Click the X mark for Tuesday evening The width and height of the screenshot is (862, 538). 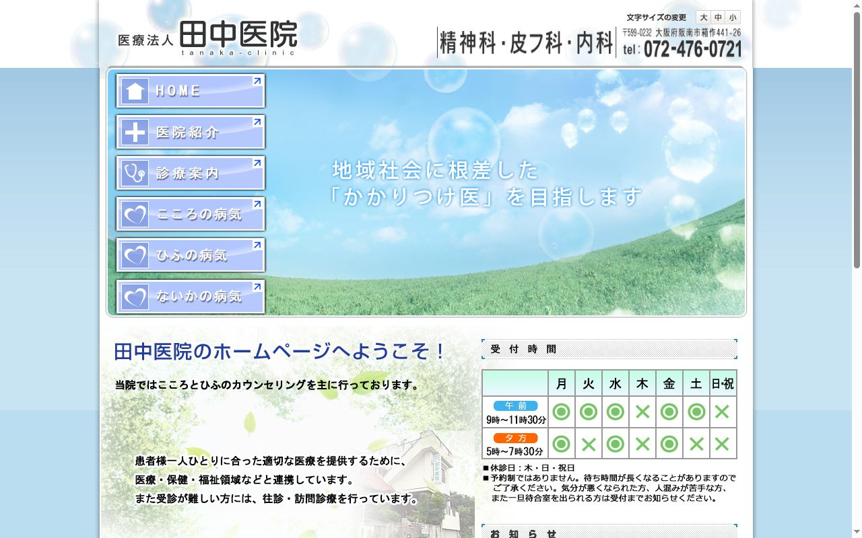coord(589,444)
